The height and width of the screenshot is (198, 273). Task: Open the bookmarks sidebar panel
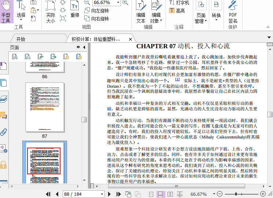(4, 66)
